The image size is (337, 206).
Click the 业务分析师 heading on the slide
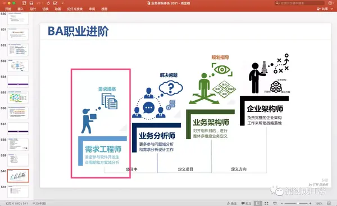(x=157, y=136)
